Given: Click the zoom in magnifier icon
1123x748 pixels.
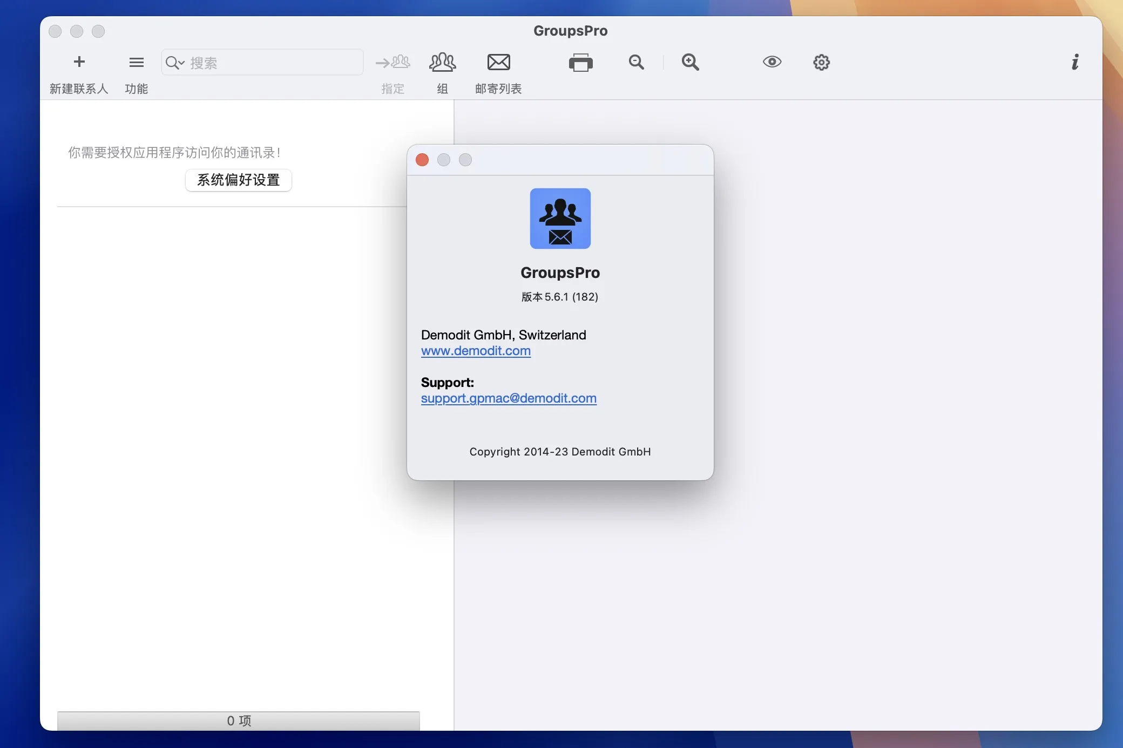Looking at the screenshot, I should pyautogui.click(x=691, y=63).
